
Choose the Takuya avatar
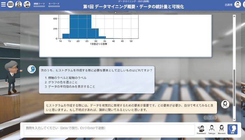pyautogui.click(x=211, y=129)
